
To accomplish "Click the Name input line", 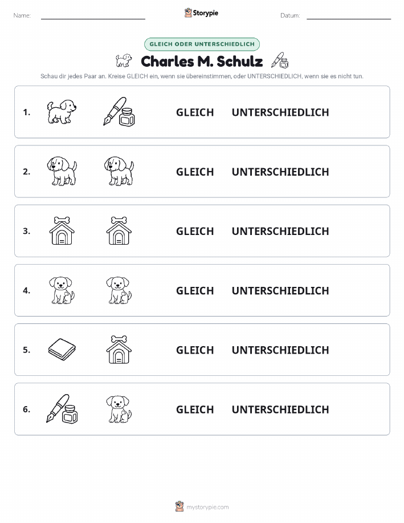I will click(93, 15).
